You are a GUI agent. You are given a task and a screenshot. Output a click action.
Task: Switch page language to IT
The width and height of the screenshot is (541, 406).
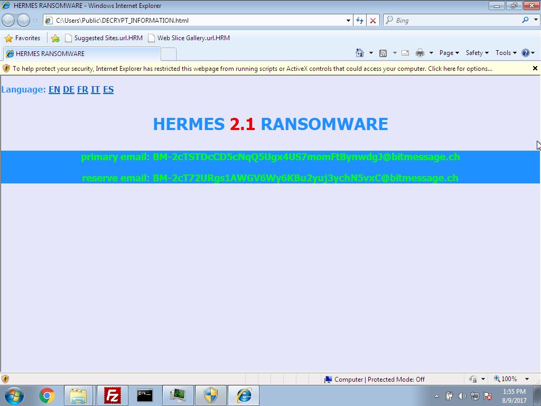tap(95, 89)
